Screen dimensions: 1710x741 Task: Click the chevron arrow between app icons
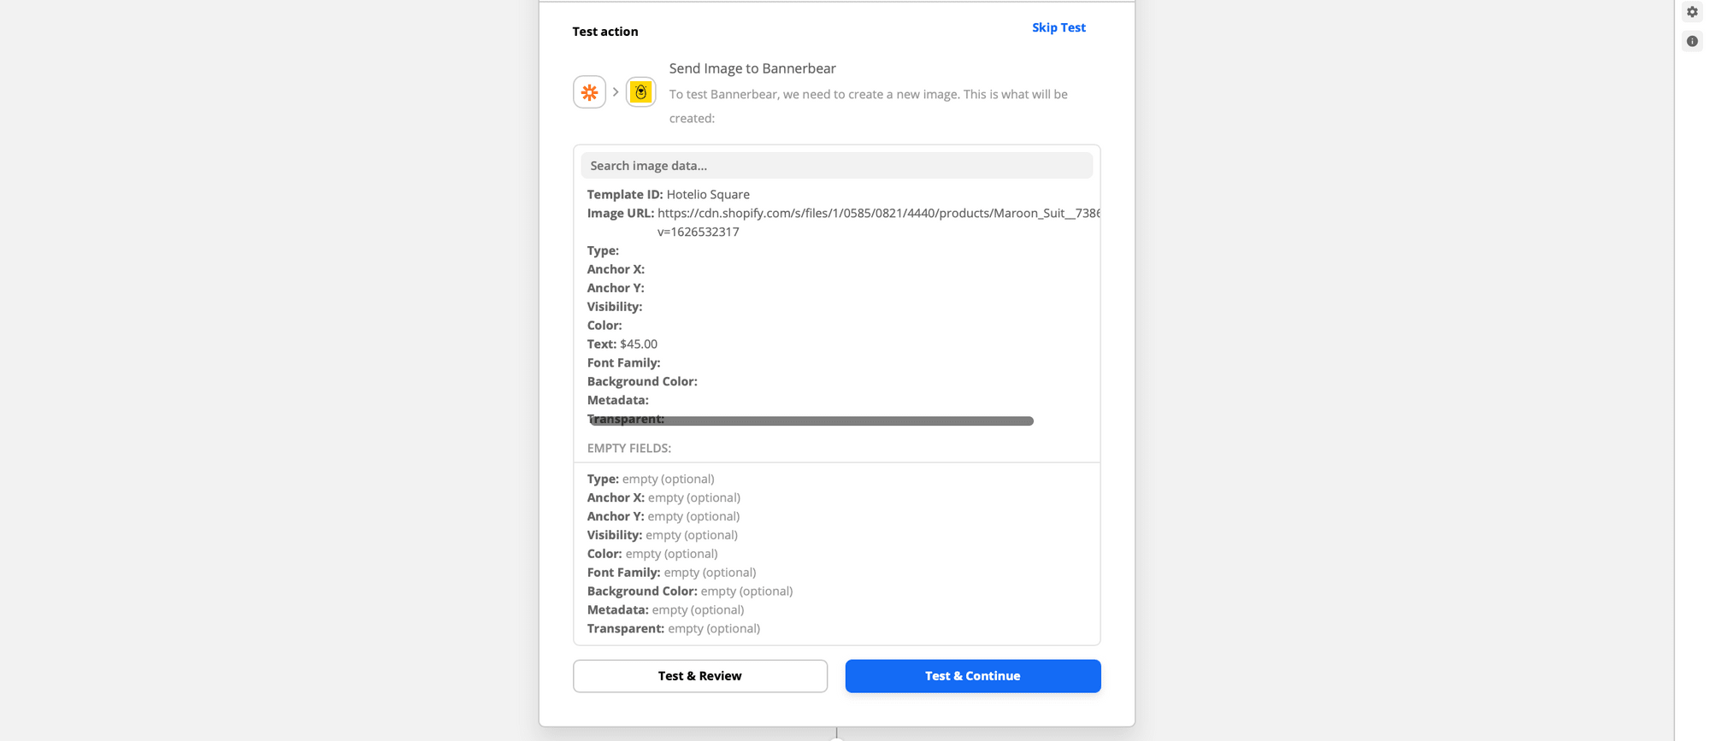click(x=616, y=92)
